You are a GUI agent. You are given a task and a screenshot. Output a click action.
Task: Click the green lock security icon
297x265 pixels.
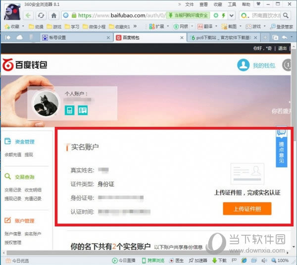74,15
